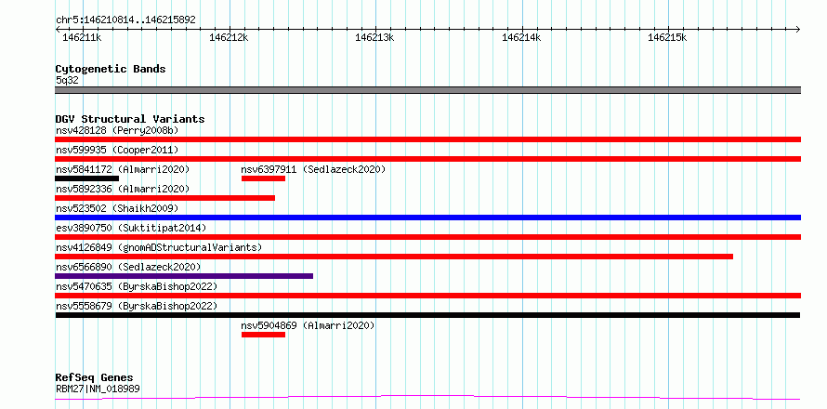Click variant label nsv5892336 (Almarri2020)
This screenshot has height=409, width=827.
tap(123, 189)
